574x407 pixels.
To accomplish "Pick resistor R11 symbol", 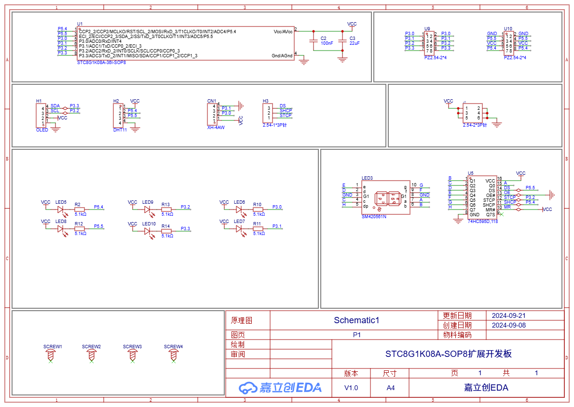I will pos(258,229).
